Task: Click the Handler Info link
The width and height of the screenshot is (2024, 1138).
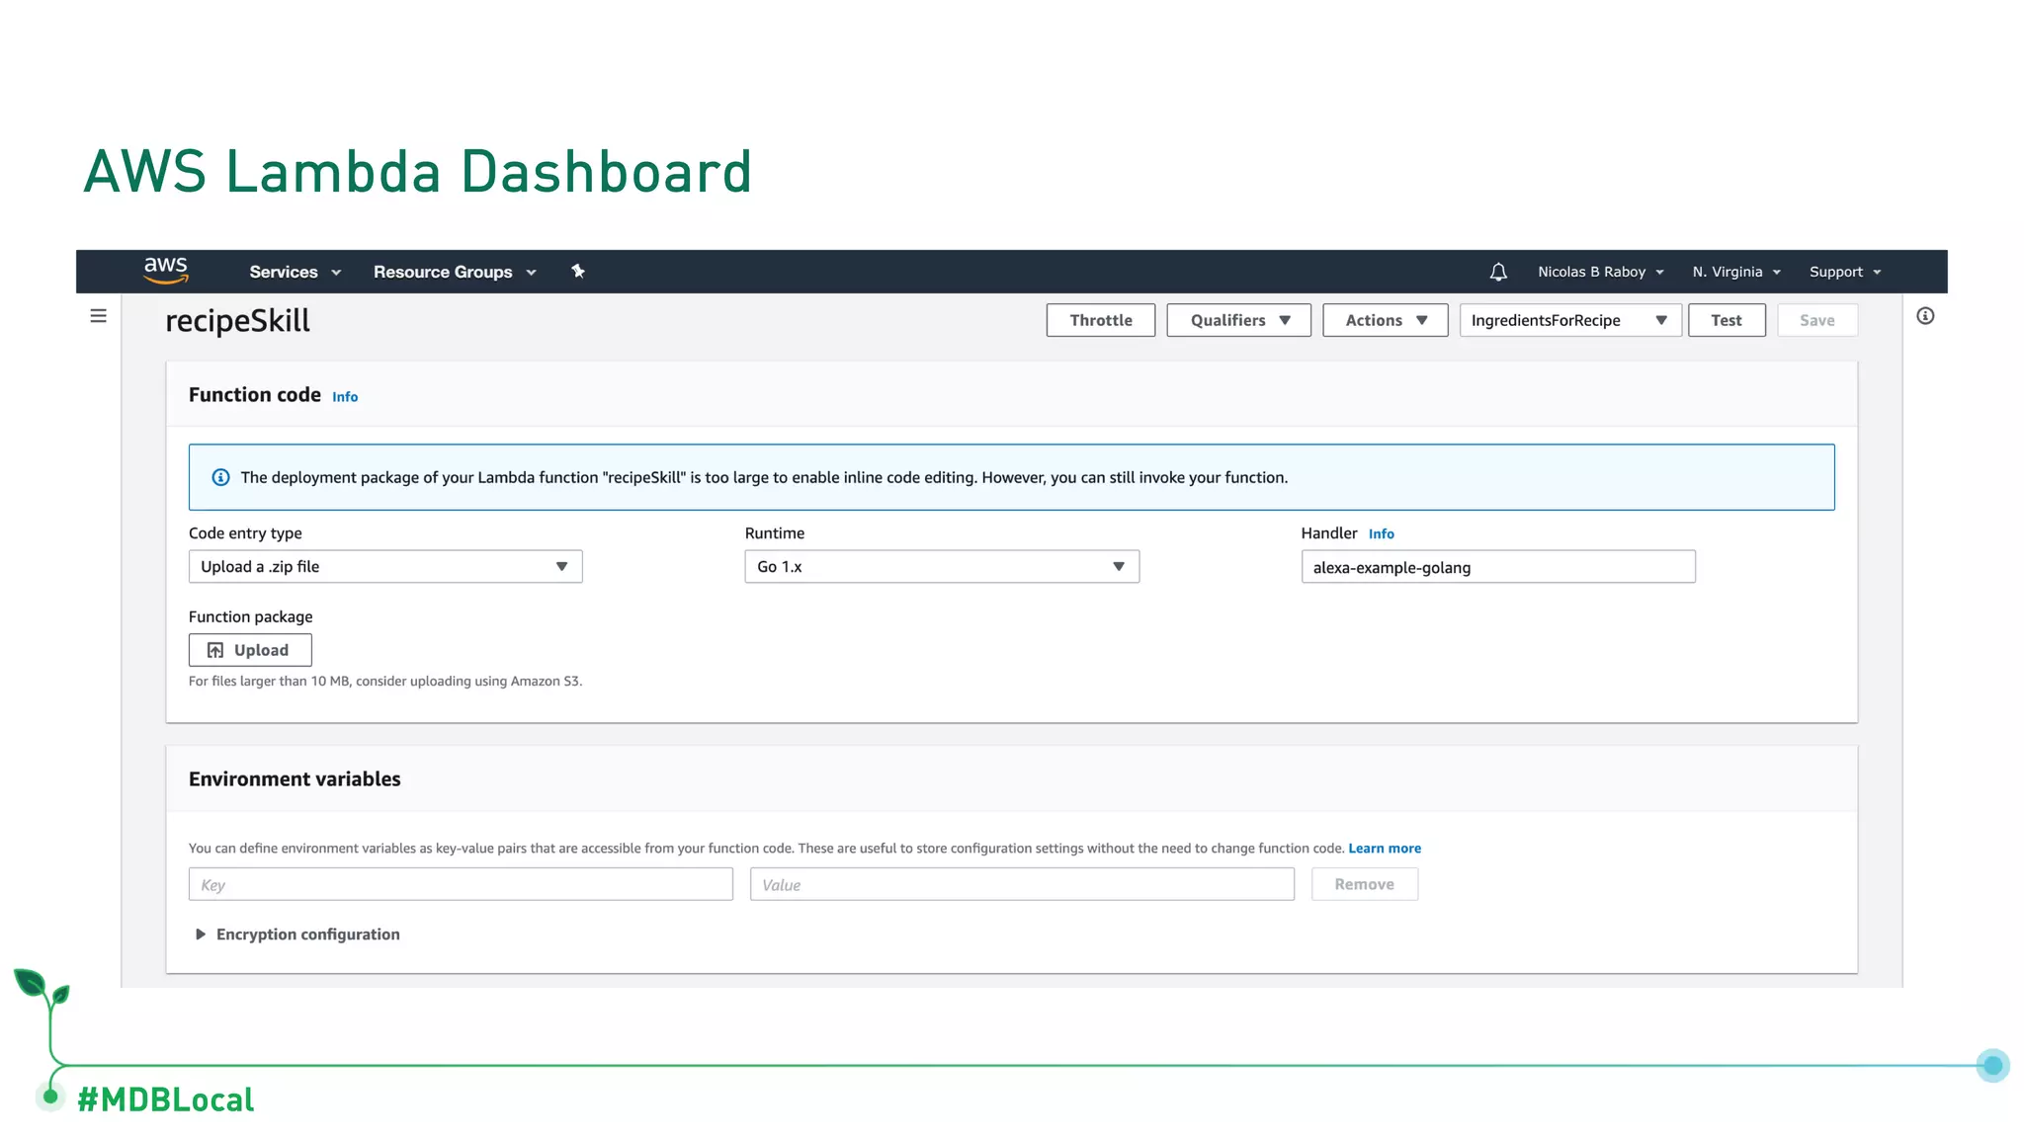Action: tap(1382, 533)
